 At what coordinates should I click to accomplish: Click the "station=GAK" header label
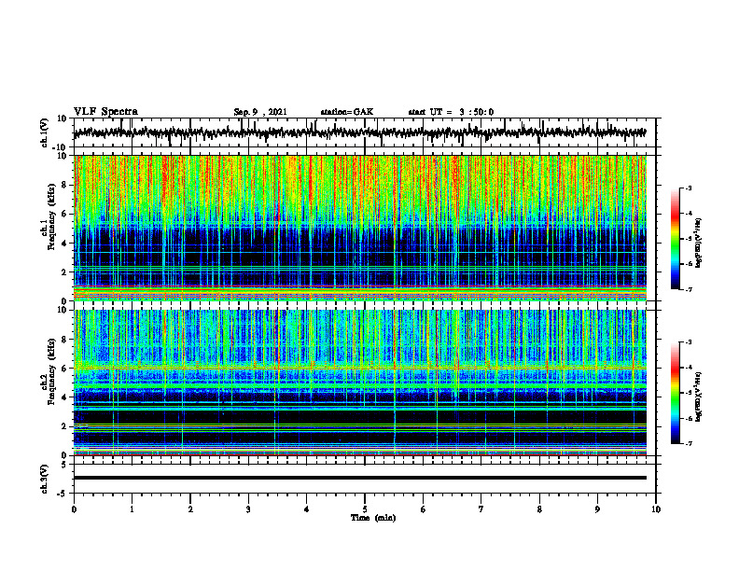click(x=347, y=112)
